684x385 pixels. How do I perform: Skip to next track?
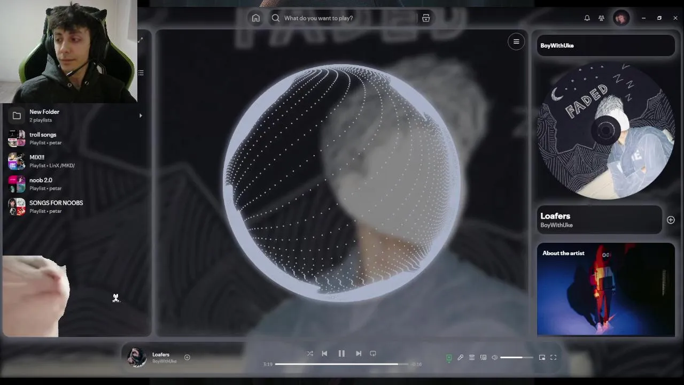359,353
